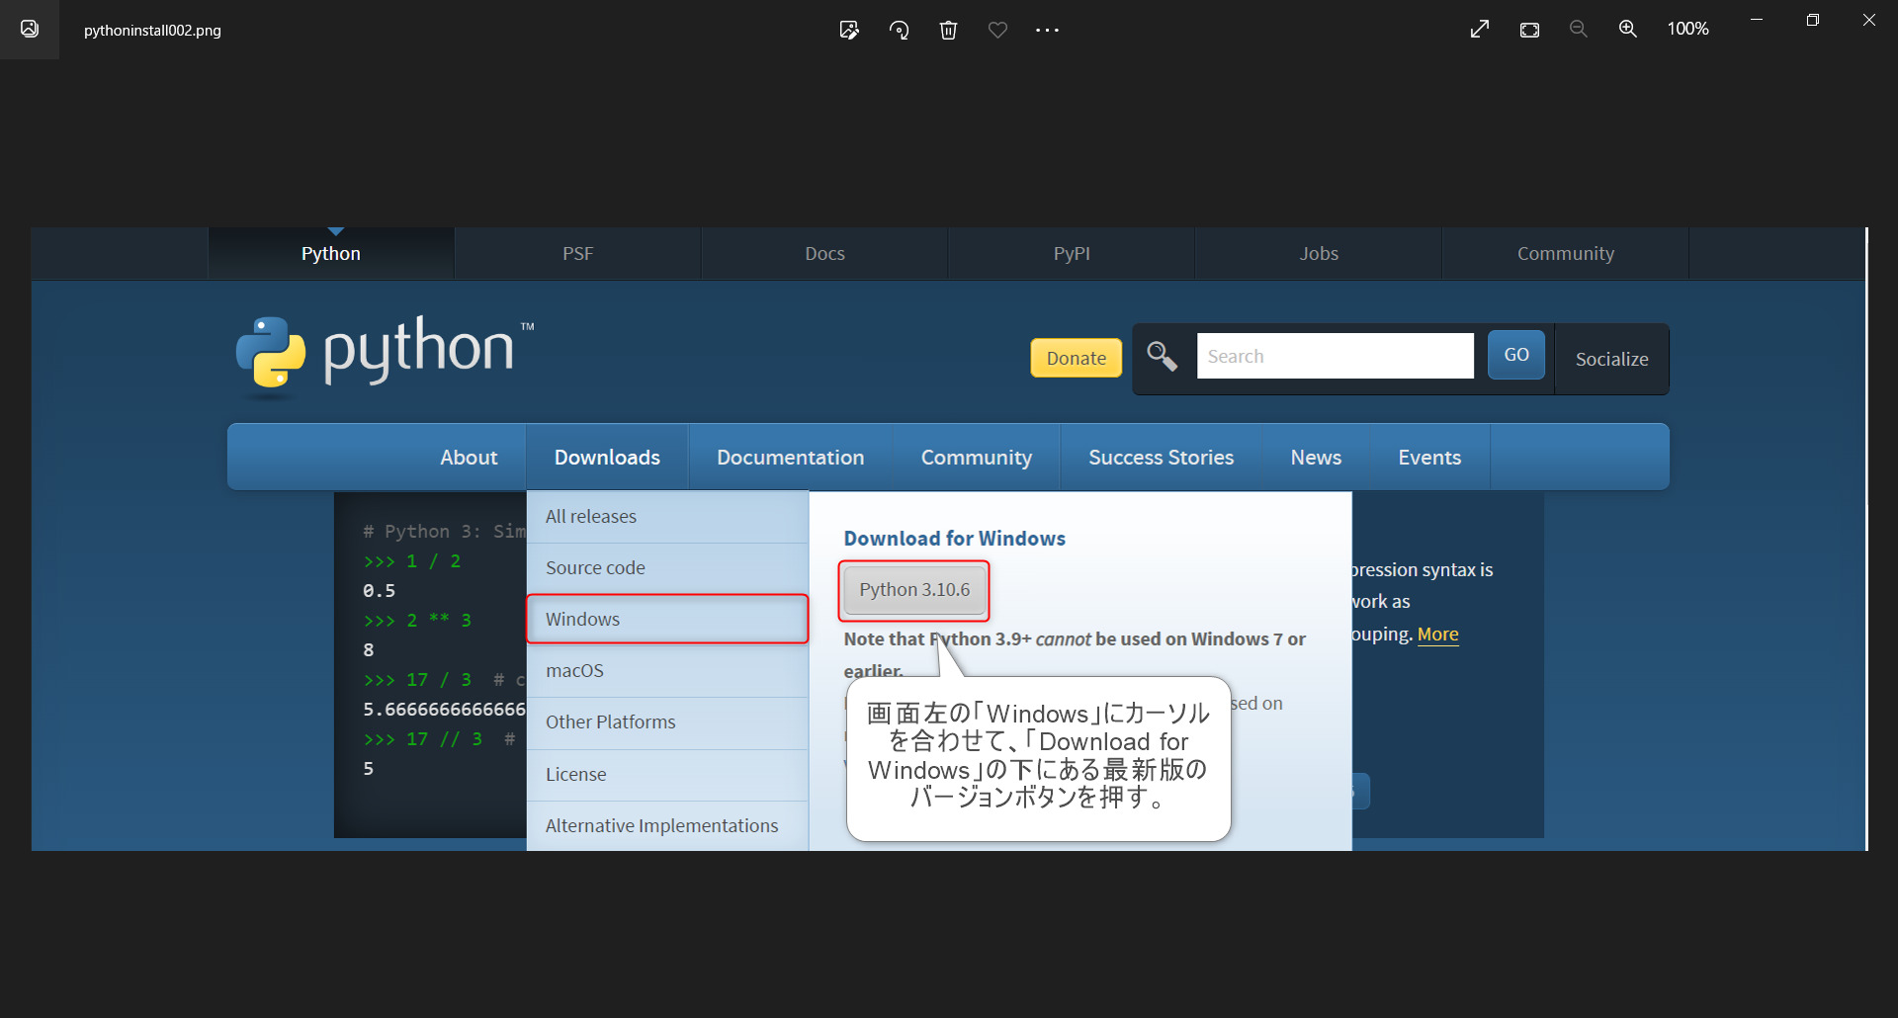Zoom in with the plus magnifier icon
Screen dimensions: 1898x1018
click(1628, 30)
